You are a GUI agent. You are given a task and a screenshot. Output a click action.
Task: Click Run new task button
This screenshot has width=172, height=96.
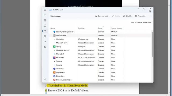(x=102, y=16)
